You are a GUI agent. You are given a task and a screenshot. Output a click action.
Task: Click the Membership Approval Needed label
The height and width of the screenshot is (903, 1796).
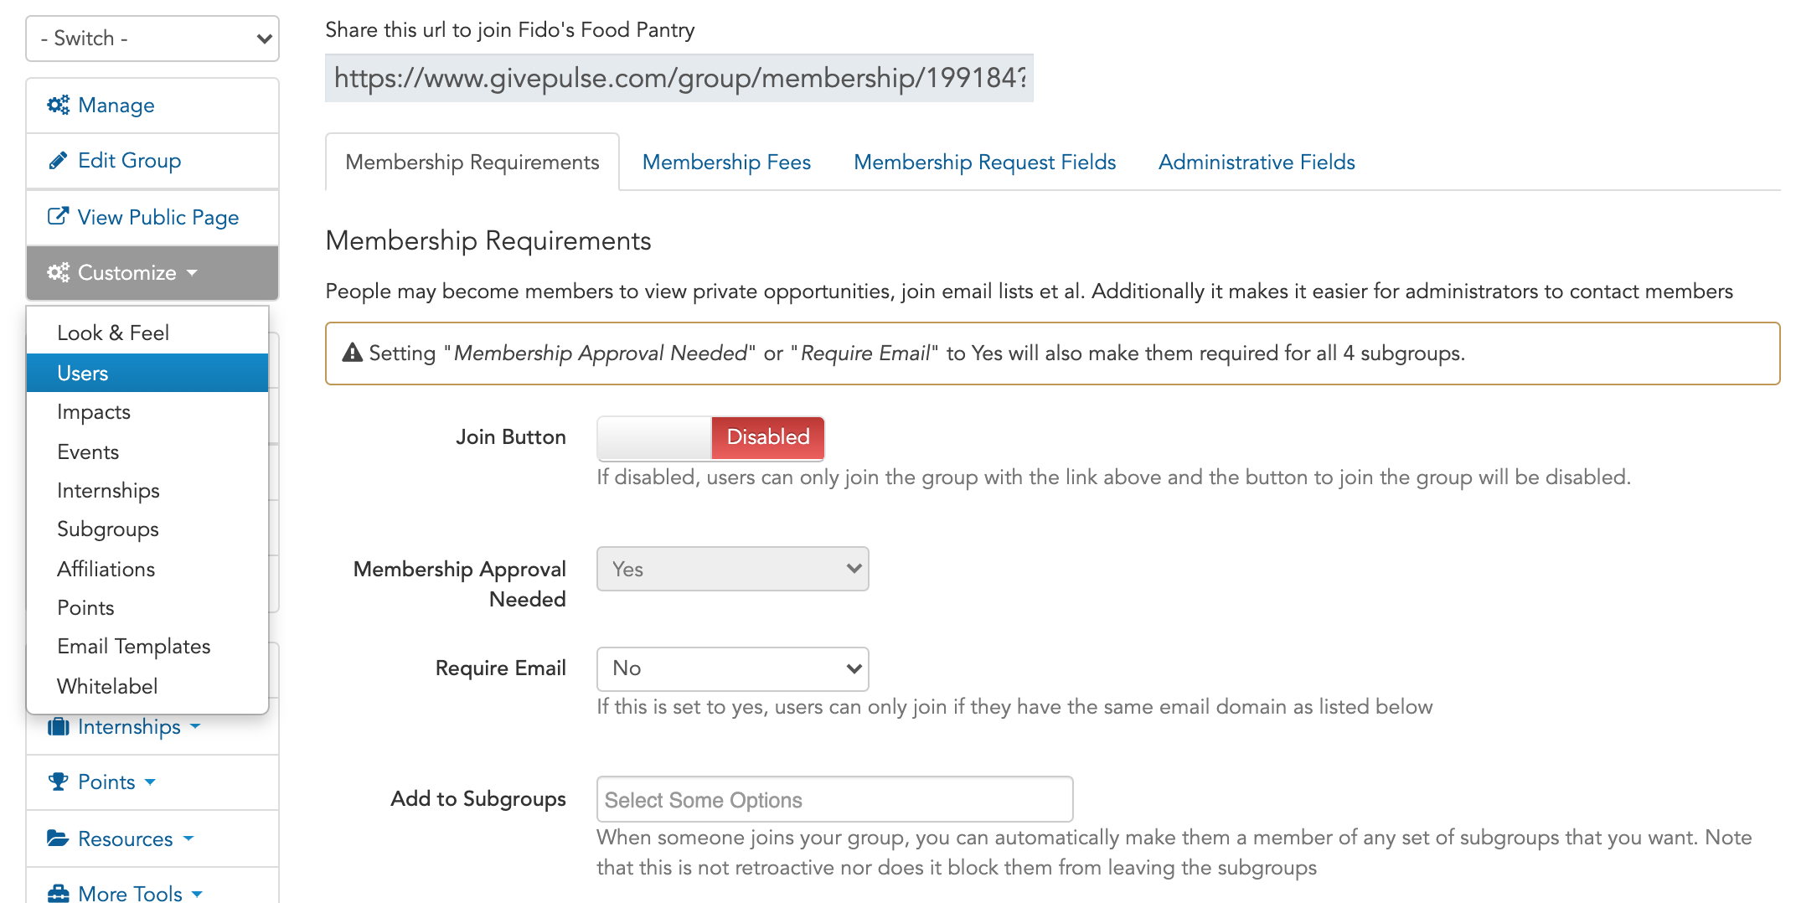coord(460,584)
